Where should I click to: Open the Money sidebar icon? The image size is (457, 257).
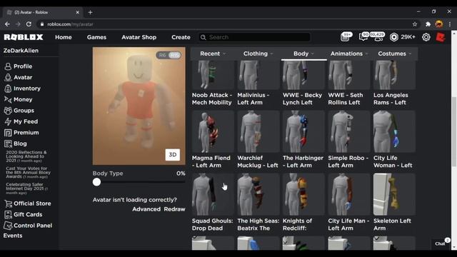click(x=8, y=100)
